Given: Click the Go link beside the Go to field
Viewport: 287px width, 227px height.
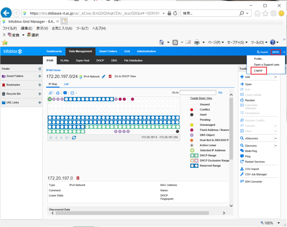Looking at the screenshot, I should tap(220, 92).
